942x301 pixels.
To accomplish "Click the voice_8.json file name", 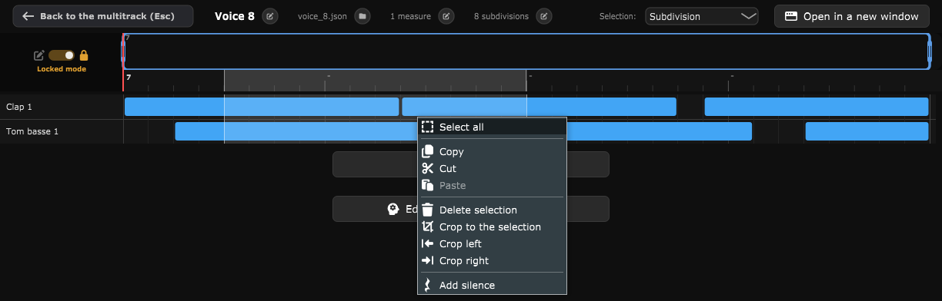I will click(323, 16).
